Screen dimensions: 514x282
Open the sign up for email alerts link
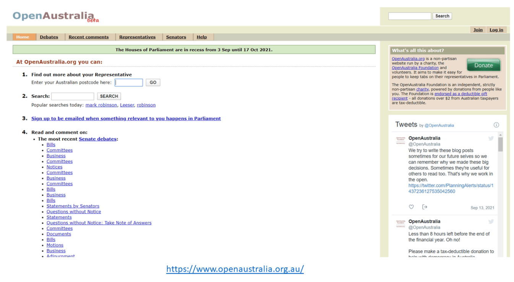[126, 118]
